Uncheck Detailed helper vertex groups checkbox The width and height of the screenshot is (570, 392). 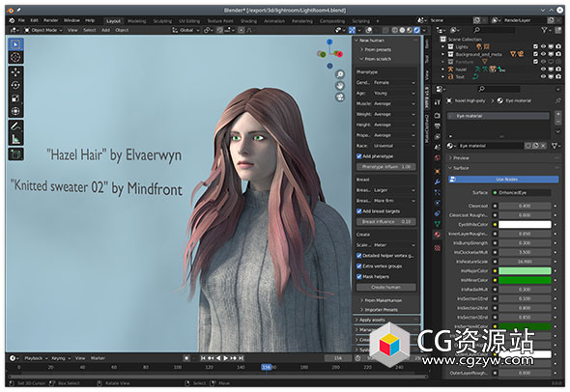(359, 256)
